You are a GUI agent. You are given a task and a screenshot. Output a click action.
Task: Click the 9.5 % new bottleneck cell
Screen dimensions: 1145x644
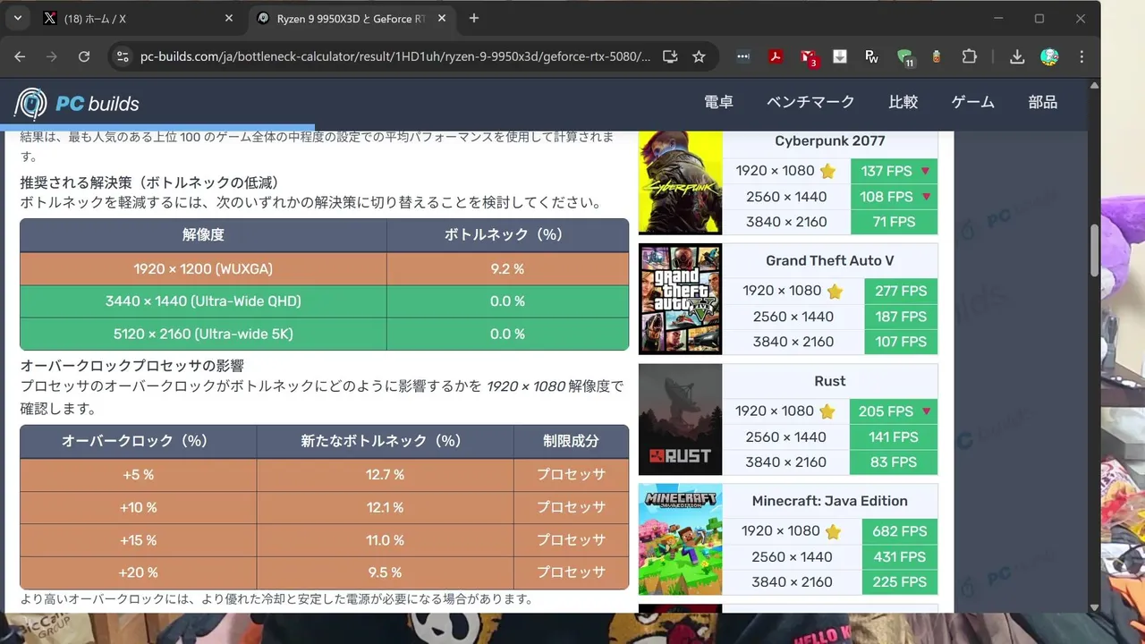(385, 572)
